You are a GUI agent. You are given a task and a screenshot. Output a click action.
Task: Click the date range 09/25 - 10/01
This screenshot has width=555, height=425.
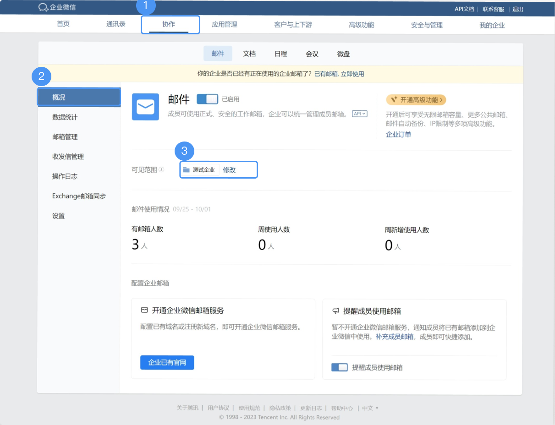[x=192, y=209]
